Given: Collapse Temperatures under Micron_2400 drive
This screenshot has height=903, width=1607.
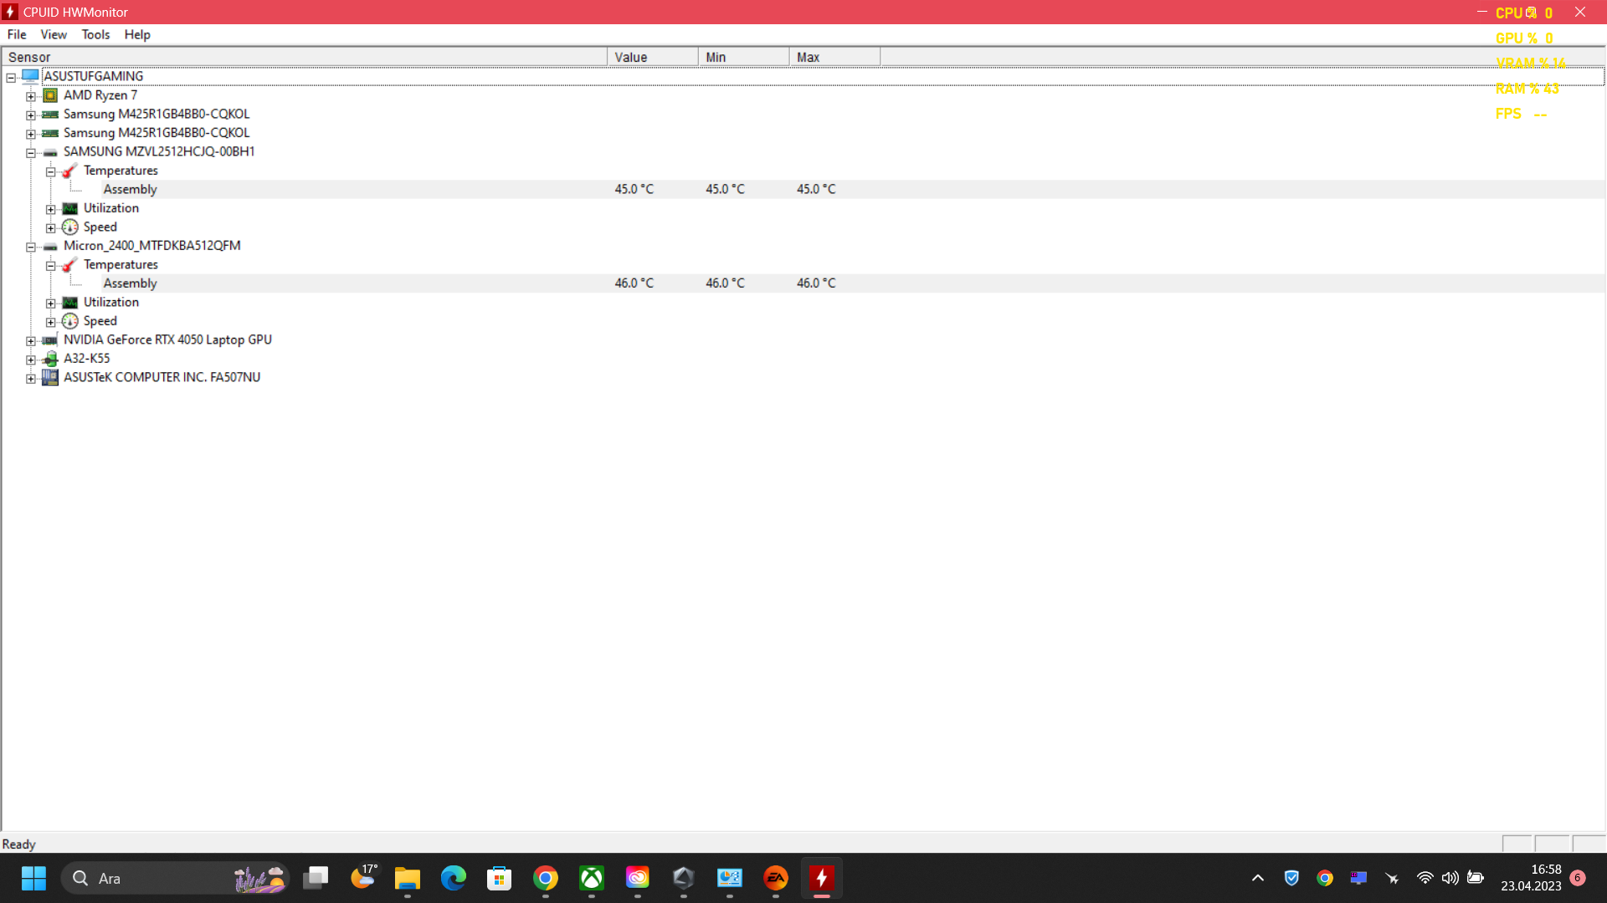Looking at the screenshot, I should 51,266.
